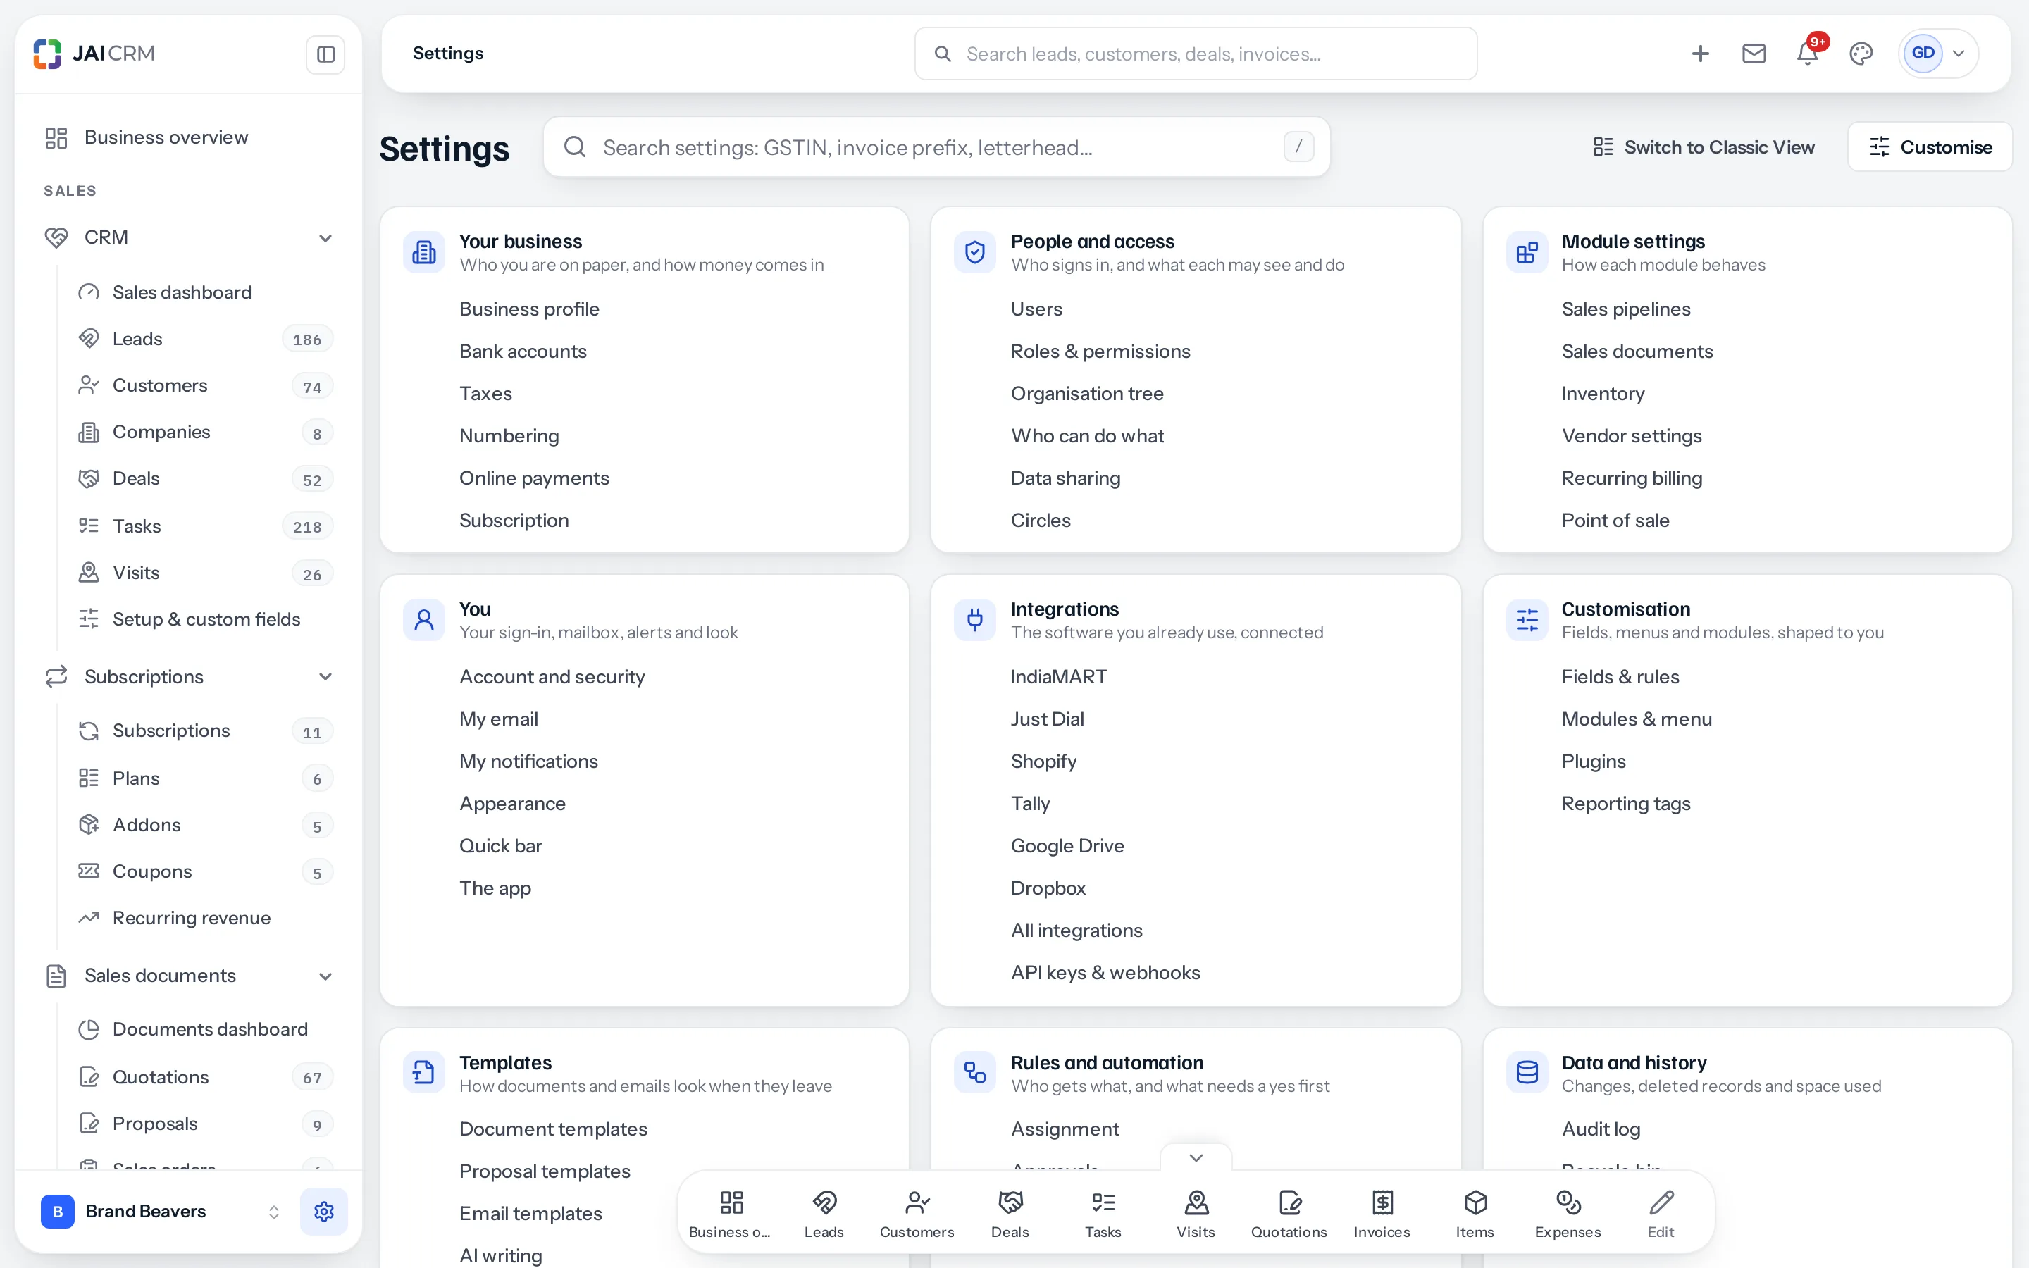
Task: Collapse the CRM sidebar section
Action: click(325, 238)
